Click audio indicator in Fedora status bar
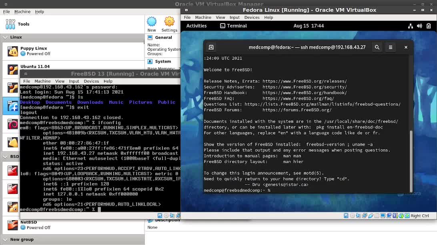The width and height of the screenshot is (437, 245). [359, 215]
